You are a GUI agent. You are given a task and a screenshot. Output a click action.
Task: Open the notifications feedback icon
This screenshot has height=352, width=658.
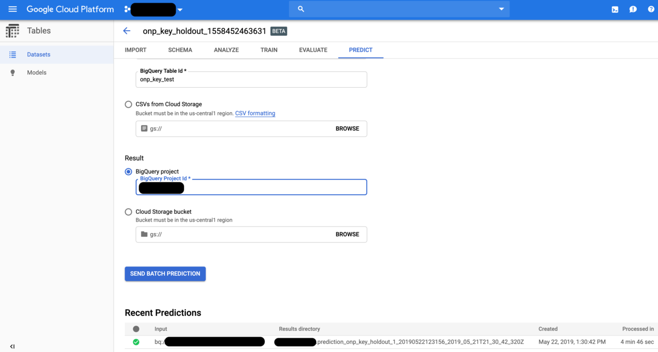click(633, 9)
